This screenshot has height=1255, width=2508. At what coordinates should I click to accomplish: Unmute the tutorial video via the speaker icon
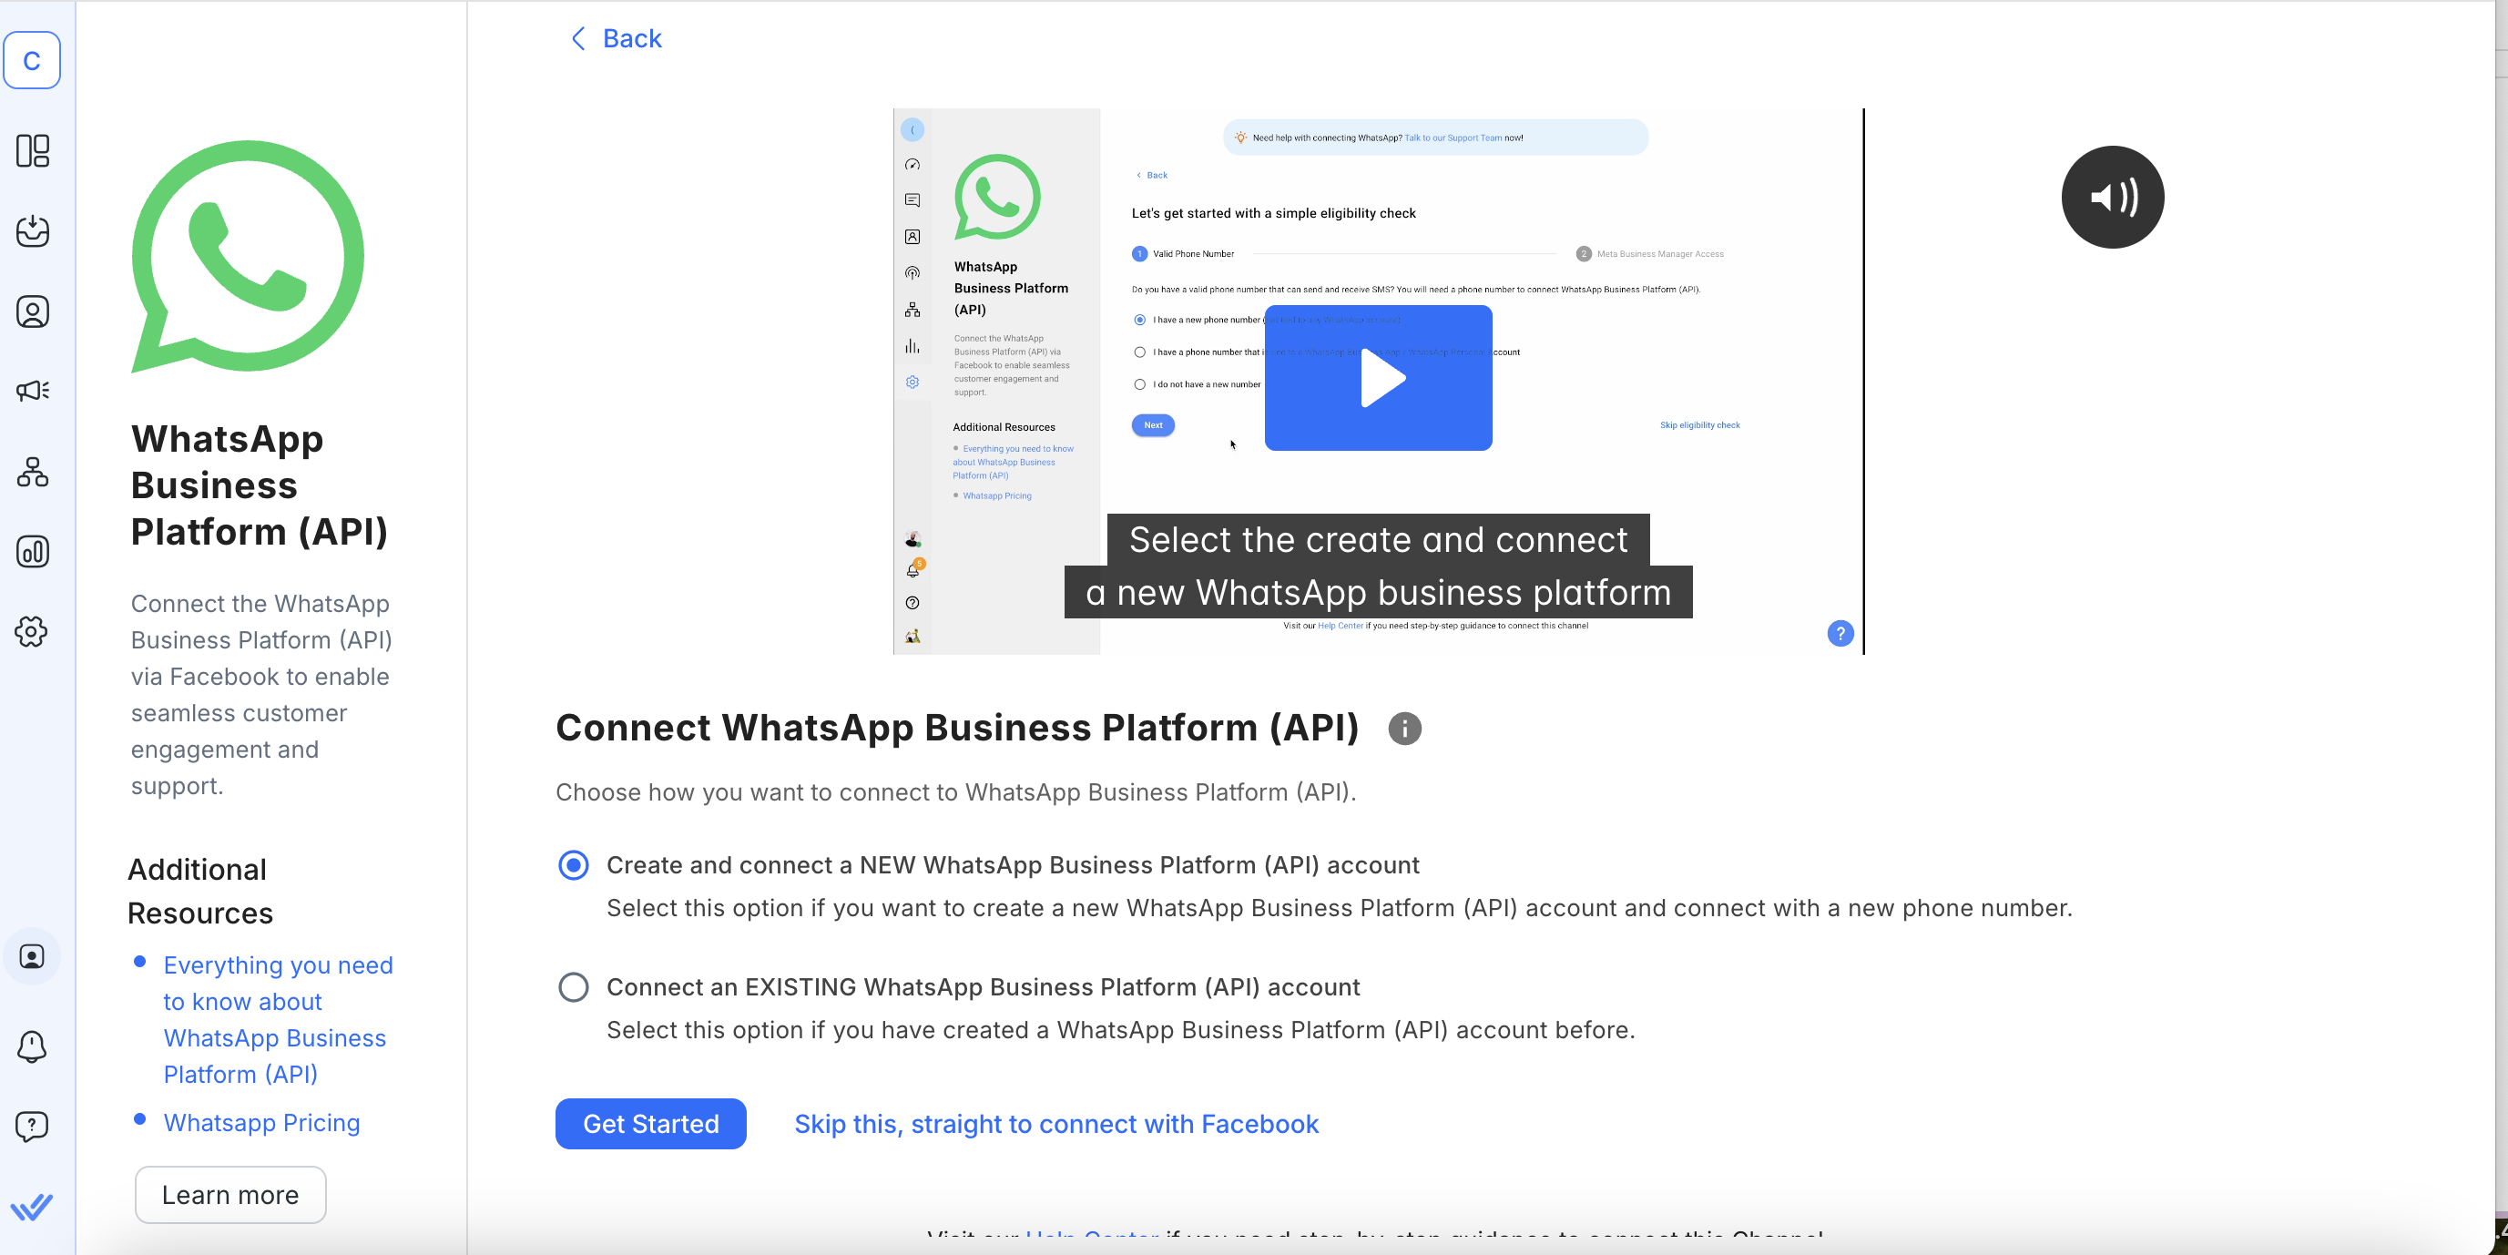point(2112,197)
